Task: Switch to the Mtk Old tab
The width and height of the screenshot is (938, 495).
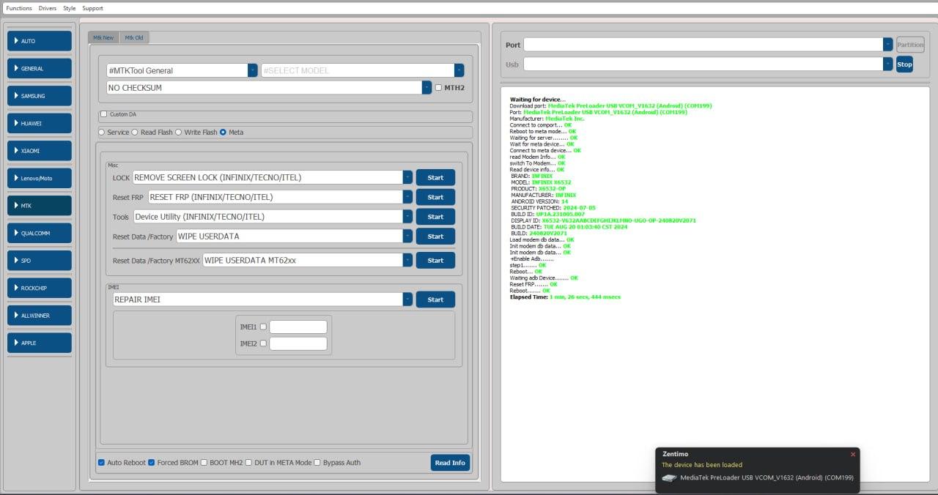Action: coord(134,37)
